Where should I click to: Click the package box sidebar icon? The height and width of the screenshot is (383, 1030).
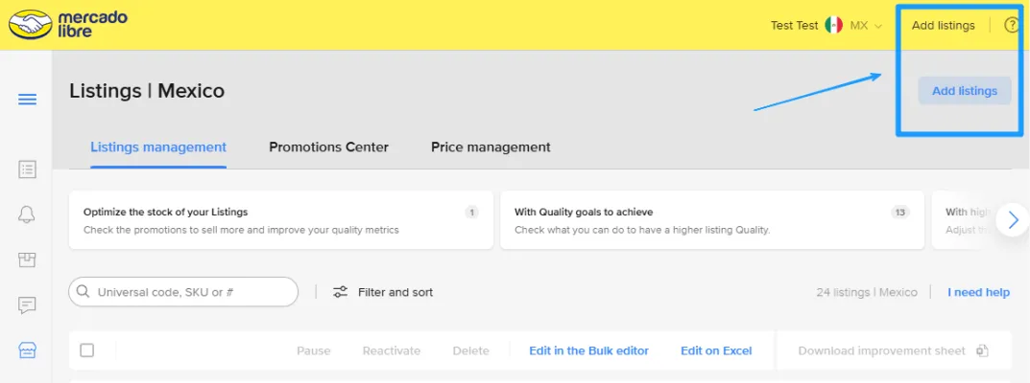[28, 259]
